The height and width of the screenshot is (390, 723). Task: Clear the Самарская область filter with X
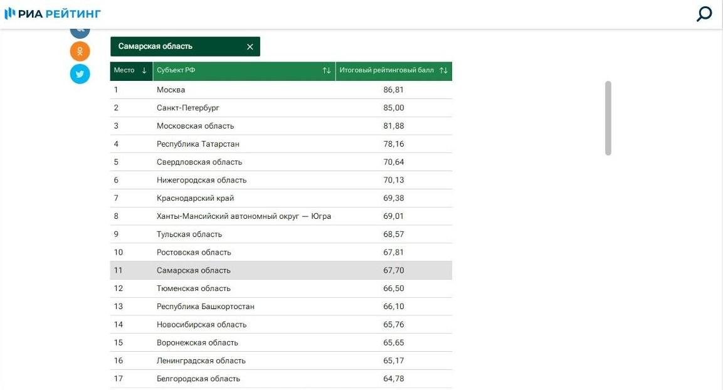click(x=250, y=47)
